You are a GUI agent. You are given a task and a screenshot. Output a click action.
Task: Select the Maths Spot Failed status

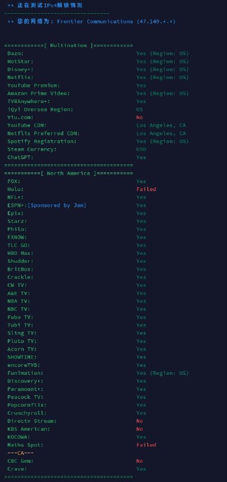(146, 445)
